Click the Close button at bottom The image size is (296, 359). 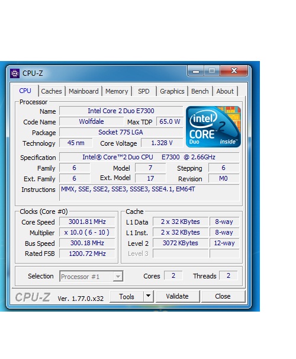tap(223, 296)
